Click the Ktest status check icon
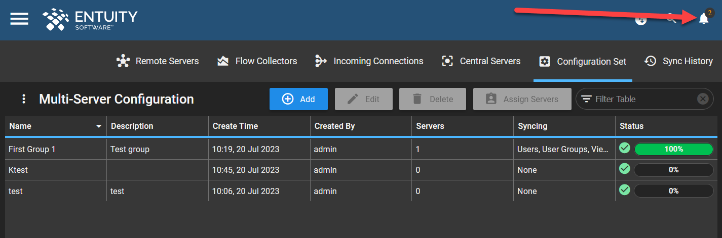The image size is (722, 238). (625, 169)
